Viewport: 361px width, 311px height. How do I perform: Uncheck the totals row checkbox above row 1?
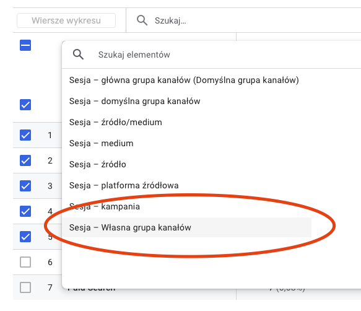point(25,105)
